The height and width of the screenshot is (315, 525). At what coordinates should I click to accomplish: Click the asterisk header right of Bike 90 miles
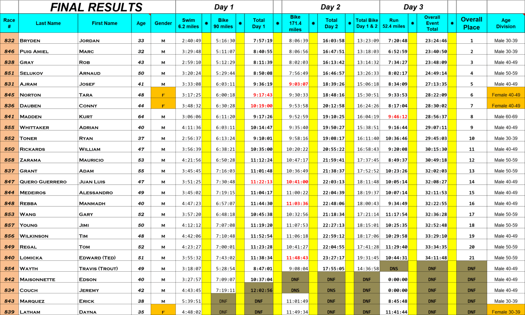click(240, 23)
